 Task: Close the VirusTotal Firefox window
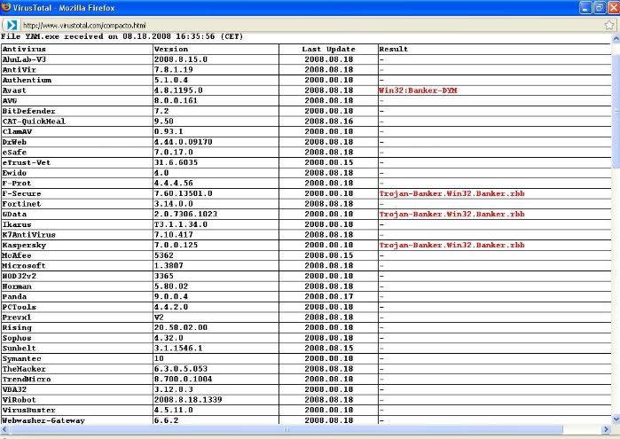[x=614, y=7]
